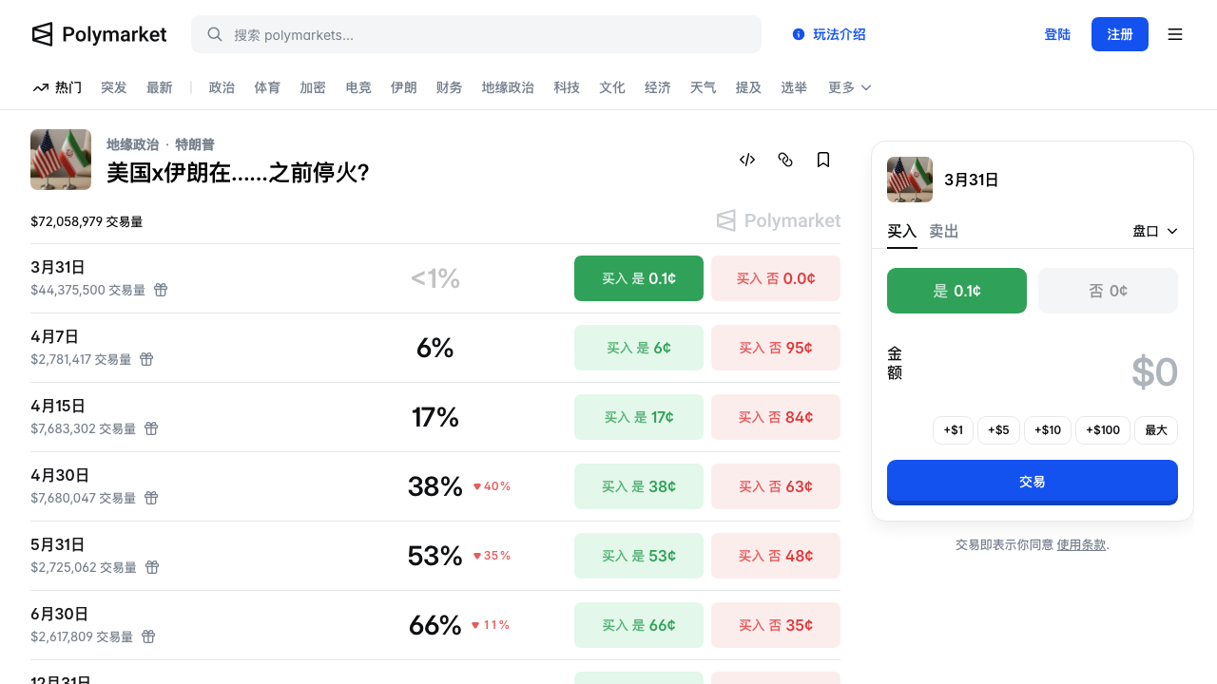Copy the market link via chain icon
Screen dimensions: 1217x684
(x=785, y=160)
